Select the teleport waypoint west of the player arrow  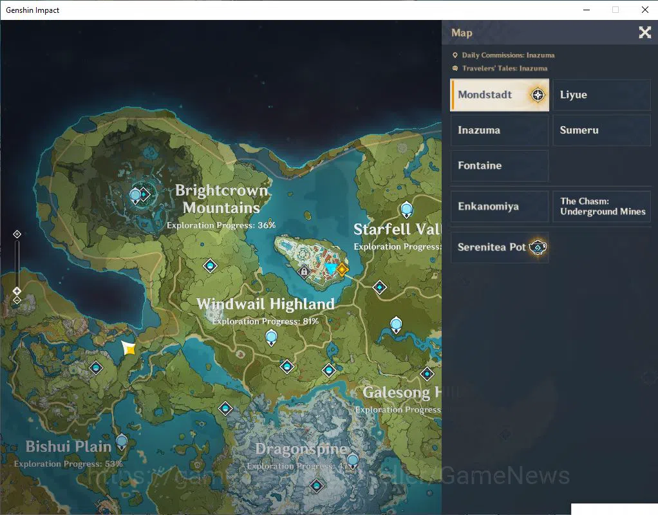click(96, 368)
